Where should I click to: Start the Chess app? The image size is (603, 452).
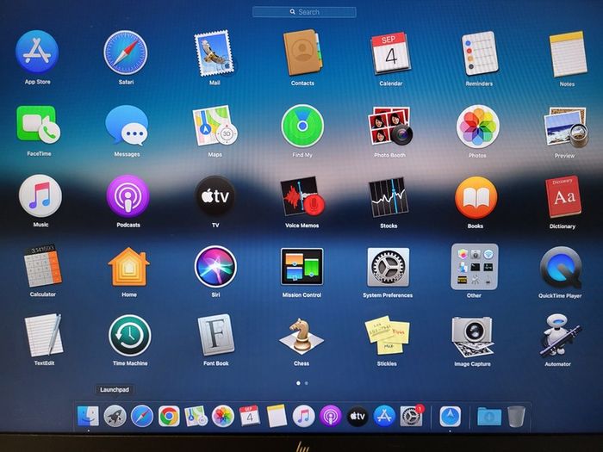[x=301, y=337]
